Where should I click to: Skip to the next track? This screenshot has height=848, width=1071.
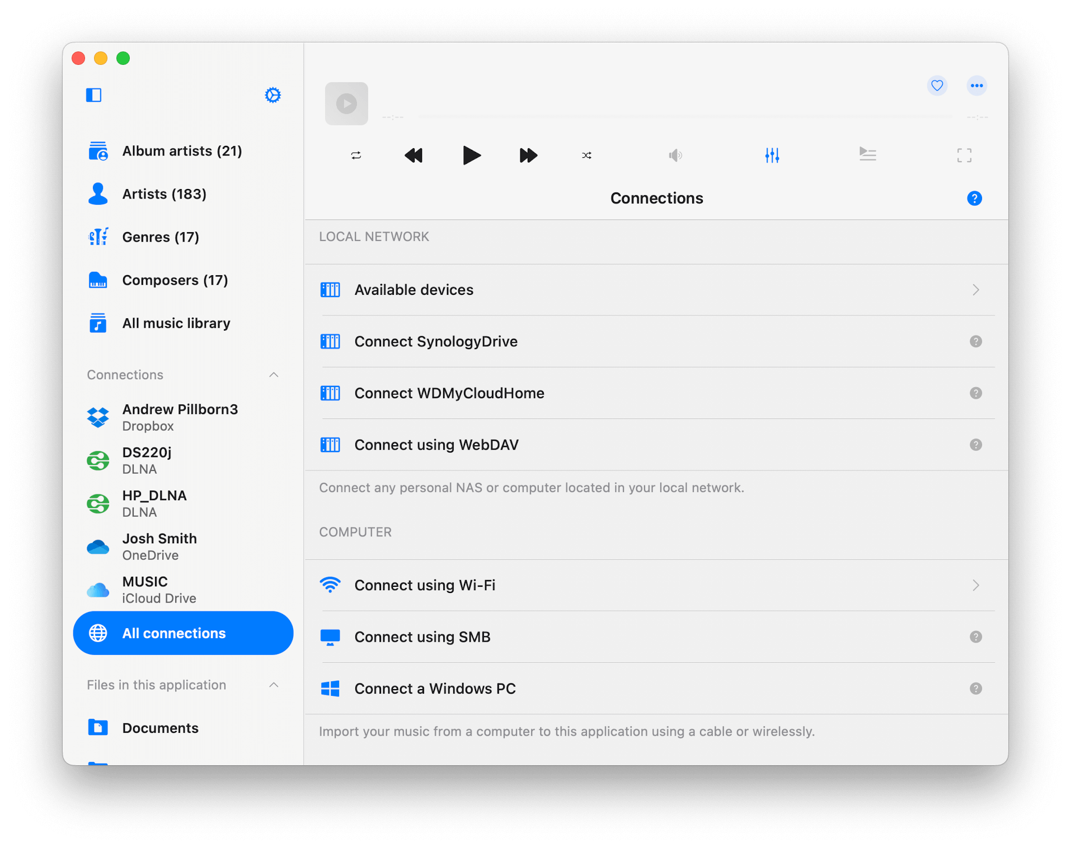[528, 156]
